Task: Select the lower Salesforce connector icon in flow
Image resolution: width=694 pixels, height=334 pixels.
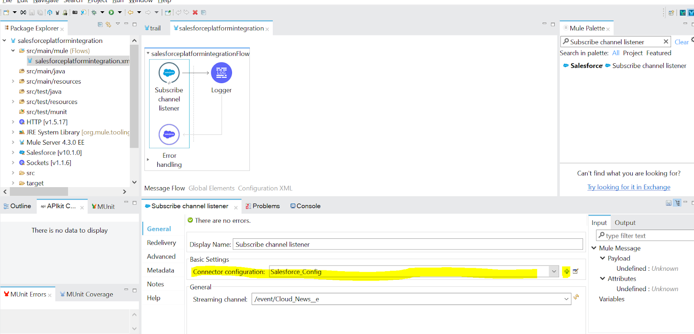Action: point(169,135)
